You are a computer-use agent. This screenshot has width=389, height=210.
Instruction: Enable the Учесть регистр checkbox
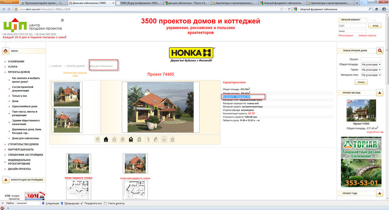(x=105, y=203)
